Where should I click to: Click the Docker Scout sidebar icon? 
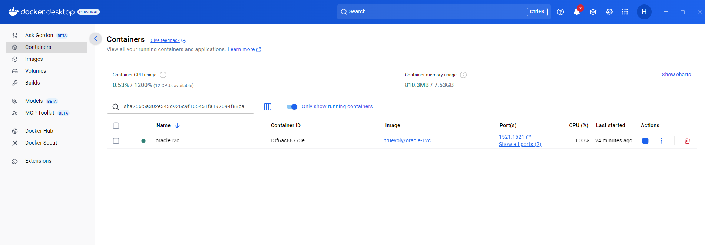pyautogui.click(x=15, y=143)
